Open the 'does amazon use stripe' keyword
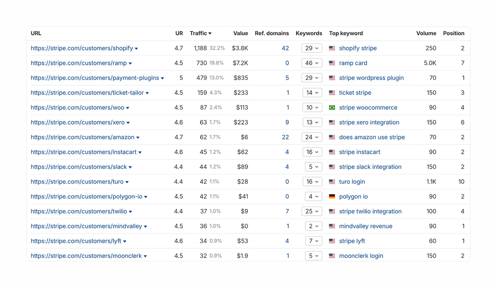 pos(372,137)
